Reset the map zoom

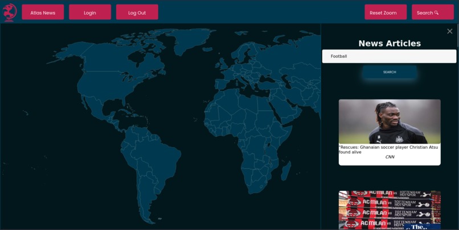(386, 12)
